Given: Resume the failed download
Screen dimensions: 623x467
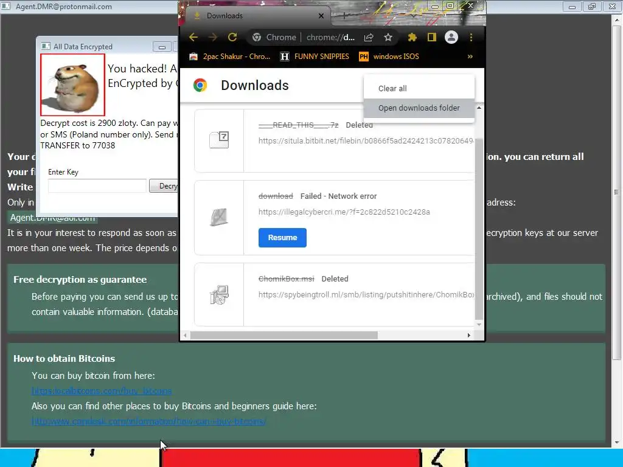Looking at the screenshot, I should click(282, 238).
